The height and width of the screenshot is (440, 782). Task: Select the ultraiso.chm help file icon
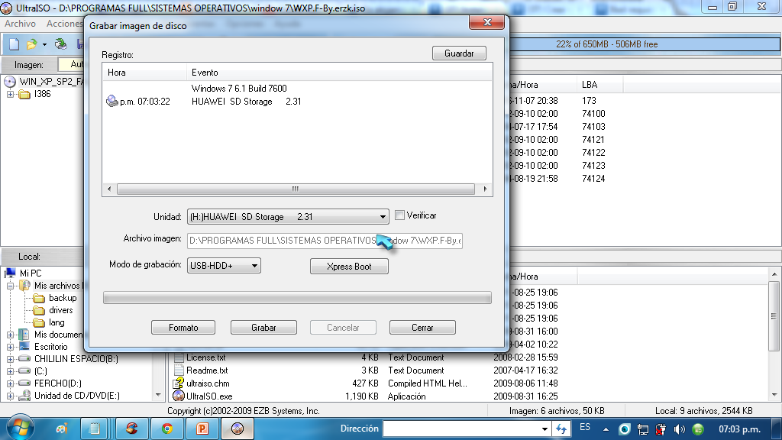[x=179, y=383]
